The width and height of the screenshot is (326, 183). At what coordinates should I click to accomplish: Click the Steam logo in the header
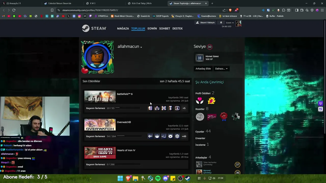coord(94,28)
